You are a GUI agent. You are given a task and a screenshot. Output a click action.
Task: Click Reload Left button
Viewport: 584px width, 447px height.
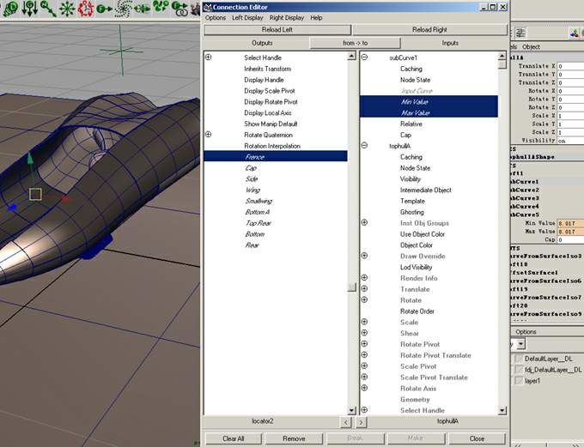pyautogui.click(x=277, y=30)
